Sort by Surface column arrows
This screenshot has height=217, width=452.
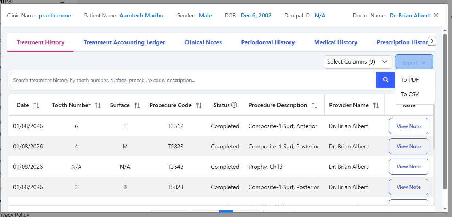pos(137,106)
